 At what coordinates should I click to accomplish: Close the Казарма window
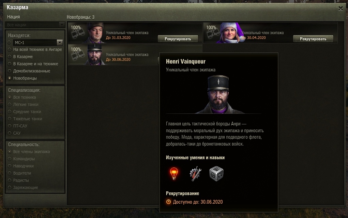[x=341, y=9]
